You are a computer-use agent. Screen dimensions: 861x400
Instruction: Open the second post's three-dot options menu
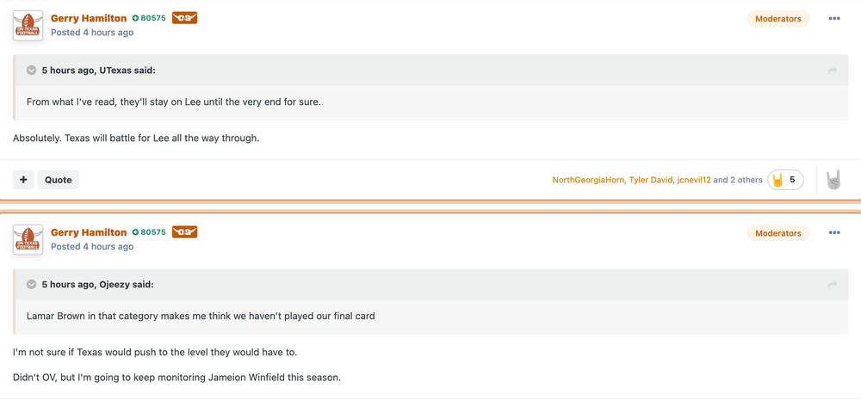tap(833, 233)
